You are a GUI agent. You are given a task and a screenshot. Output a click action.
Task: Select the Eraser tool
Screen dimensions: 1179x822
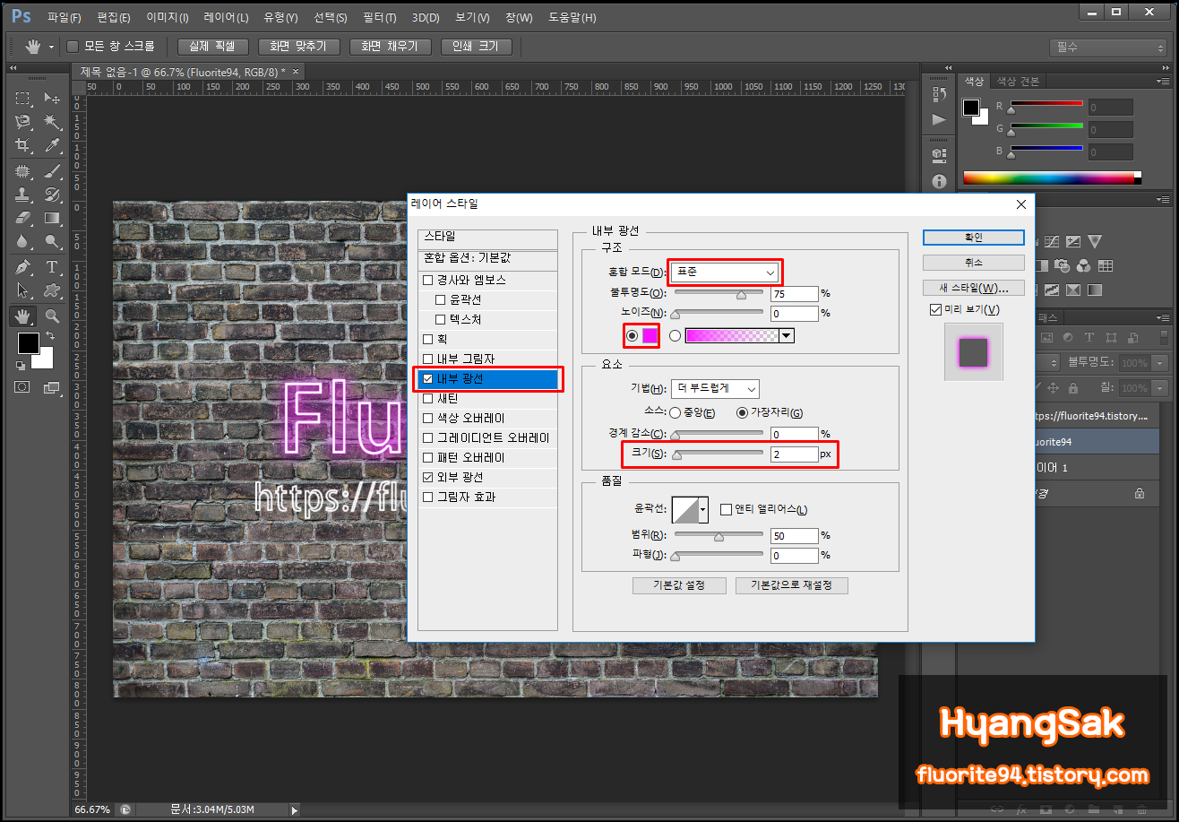(x=22, y=218)
